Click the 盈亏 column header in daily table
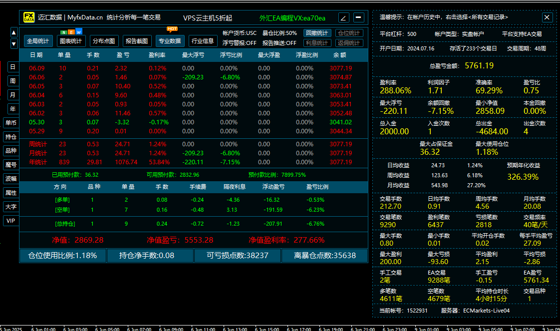Screen dimensions: 560x331 pos(123,55)
